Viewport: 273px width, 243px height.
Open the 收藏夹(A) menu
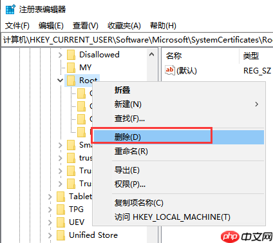(x=124, y=26)
